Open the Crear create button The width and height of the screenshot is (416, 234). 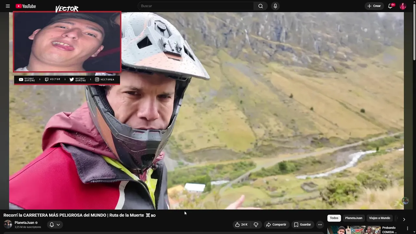[374, 6]
